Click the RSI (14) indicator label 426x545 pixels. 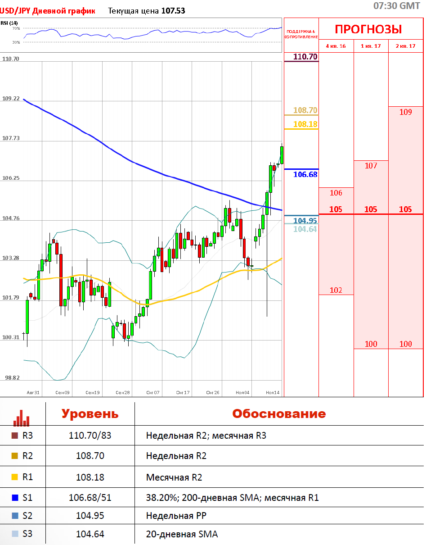pos(9,23)
